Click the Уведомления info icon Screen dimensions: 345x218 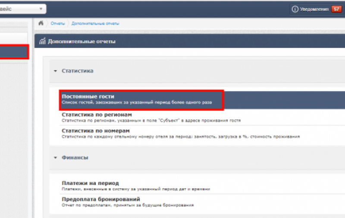295,9
